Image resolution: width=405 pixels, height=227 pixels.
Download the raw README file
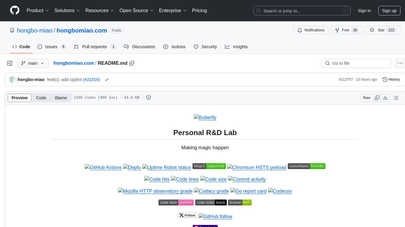(385, 98)
